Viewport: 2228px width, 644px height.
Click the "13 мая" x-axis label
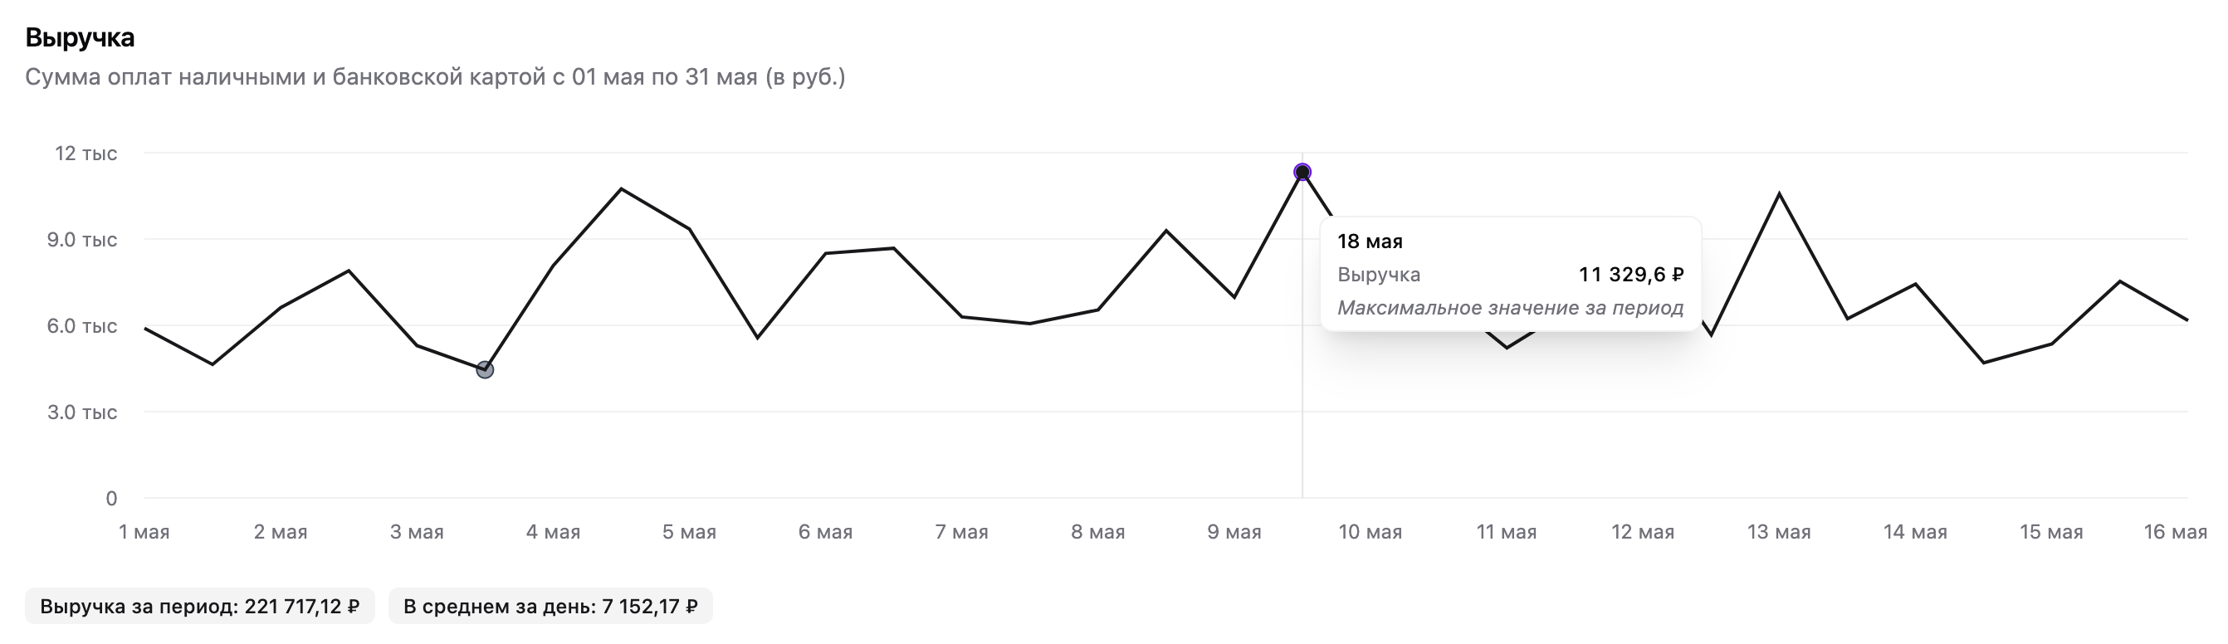1779,532
